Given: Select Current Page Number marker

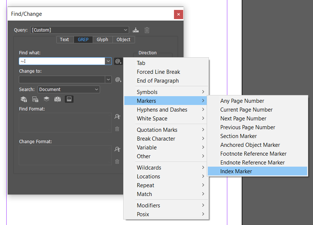Looking at the screenshot, I should (257, 109).
